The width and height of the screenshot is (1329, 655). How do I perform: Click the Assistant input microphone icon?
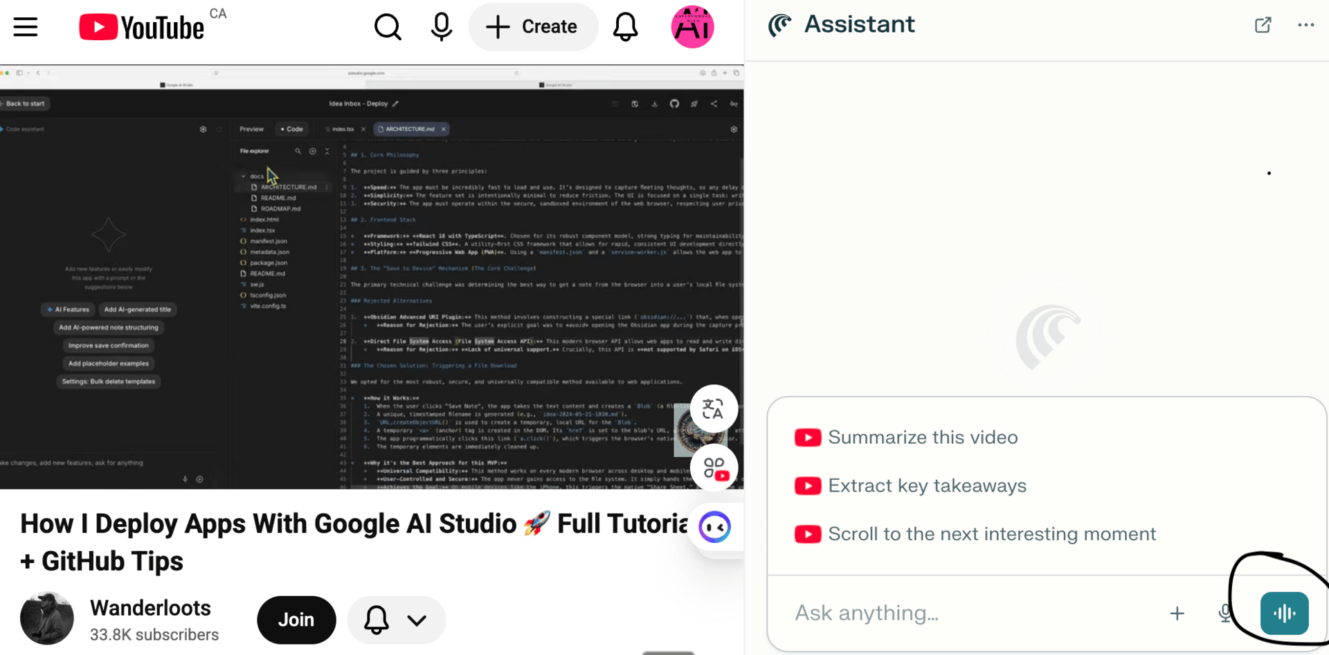pyautogui.click(x=1225, y=613)
